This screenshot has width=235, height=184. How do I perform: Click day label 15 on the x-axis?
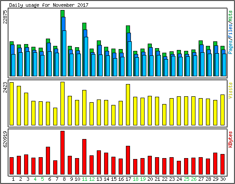(114, 179)
